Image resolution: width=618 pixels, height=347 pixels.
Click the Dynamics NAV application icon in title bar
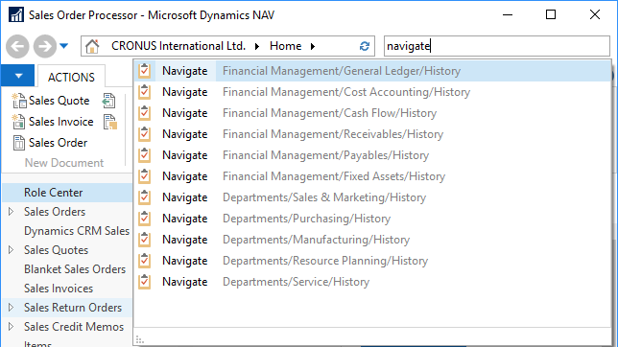(x=16, y=15)
